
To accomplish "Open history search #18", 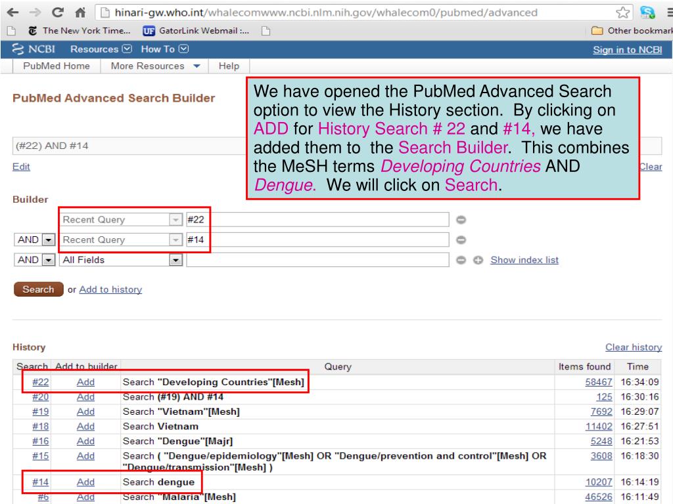I will coord(40,427).
